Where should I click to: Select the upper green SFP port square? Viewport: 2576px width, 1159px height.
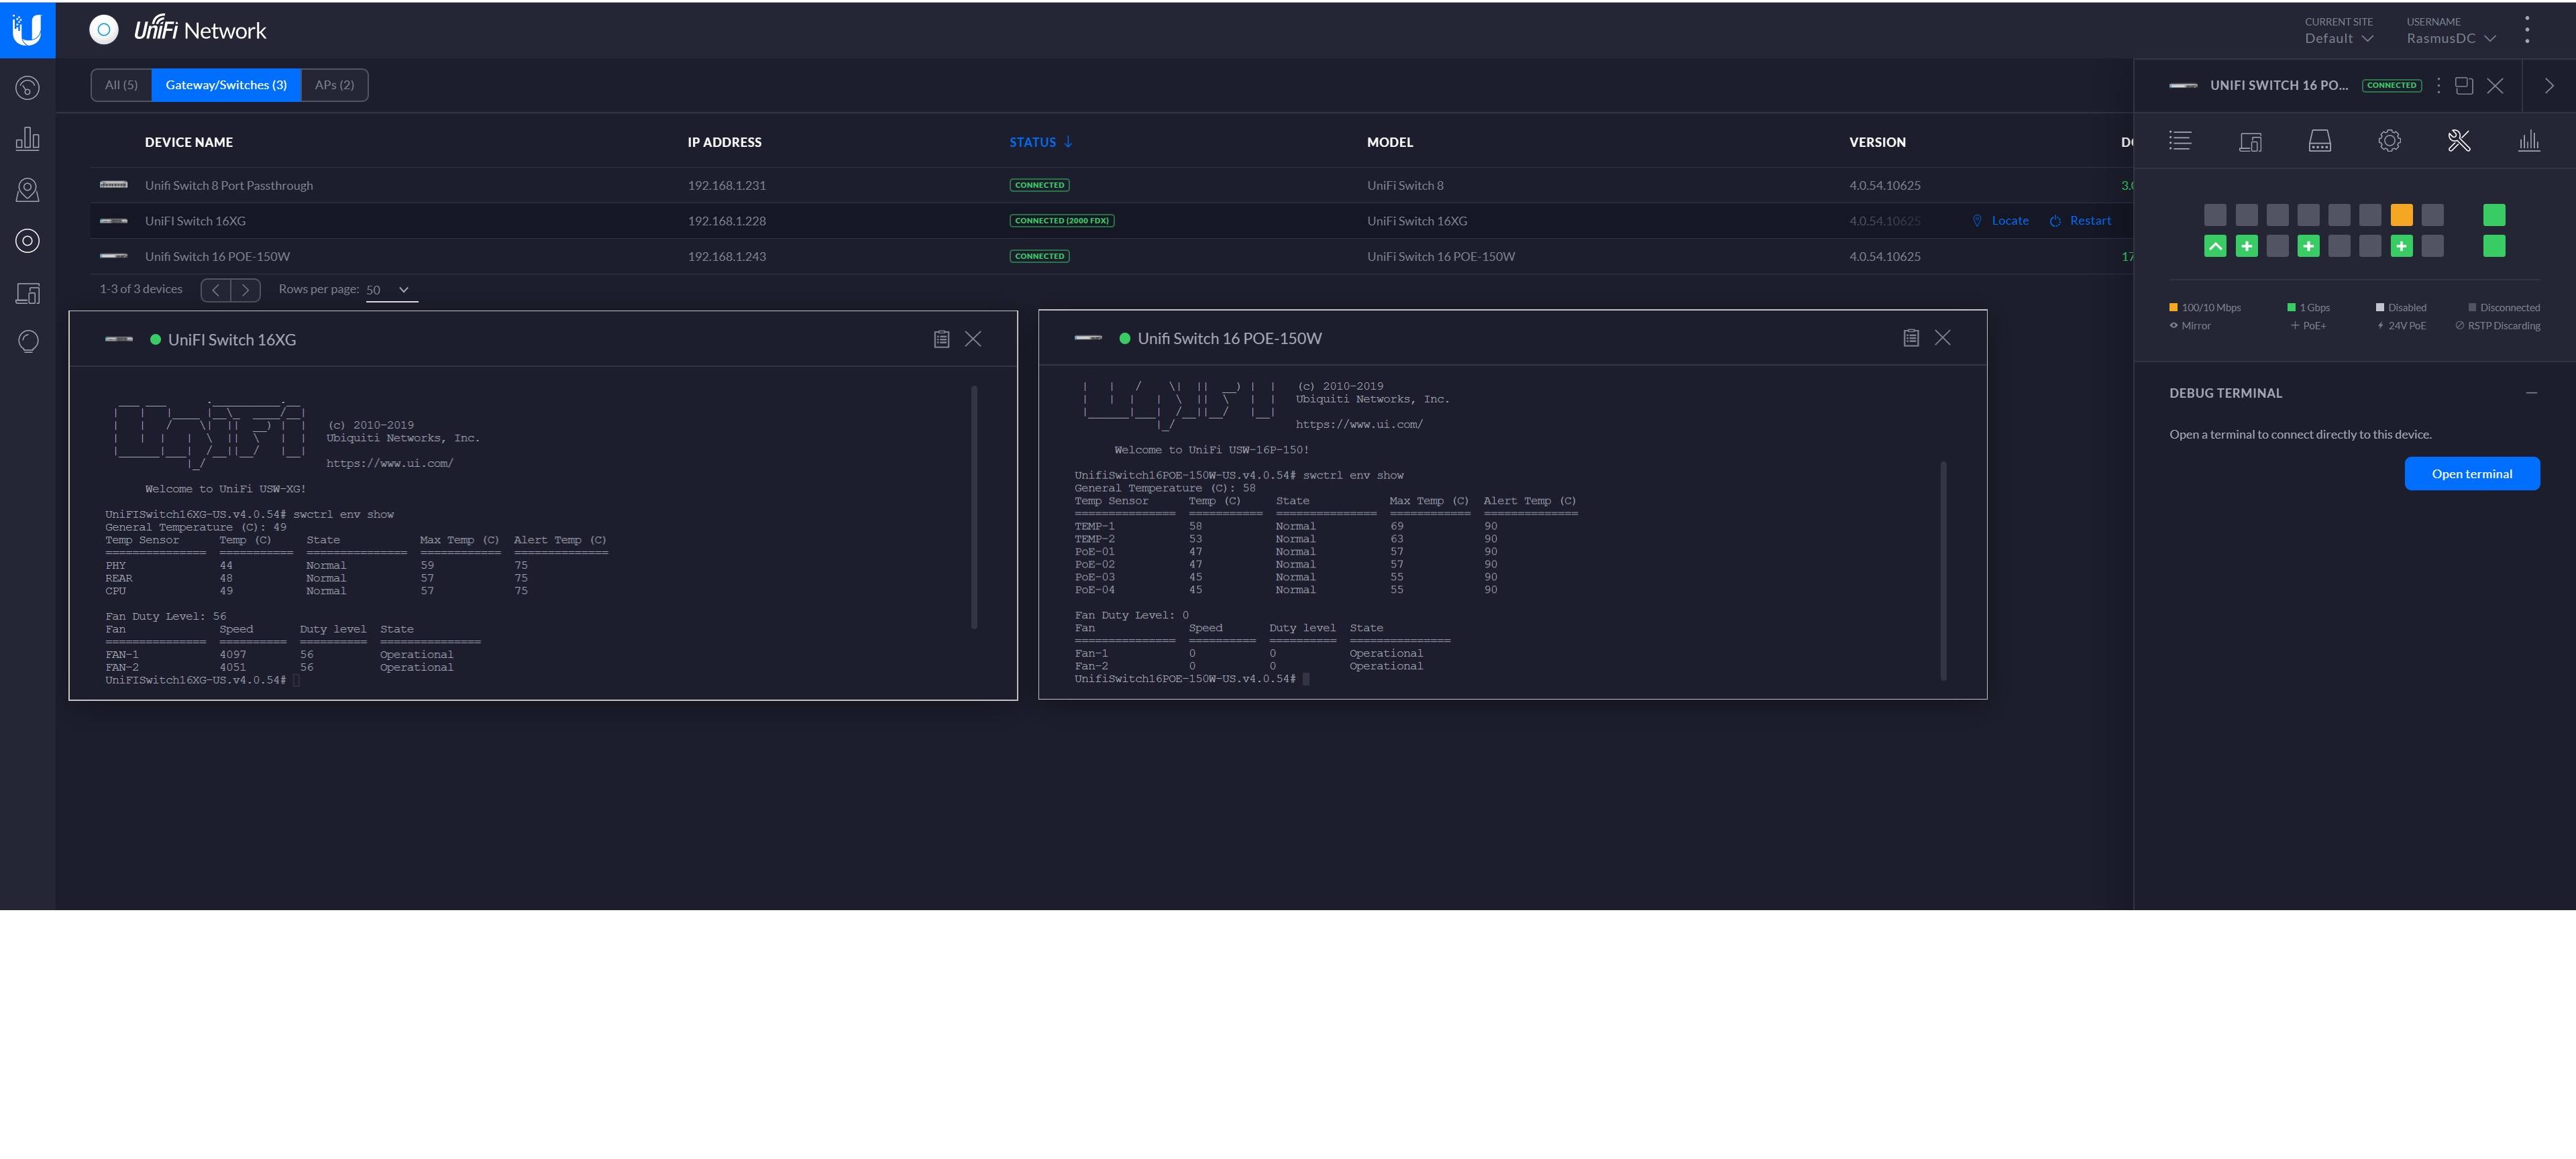tap(2494, 215)
